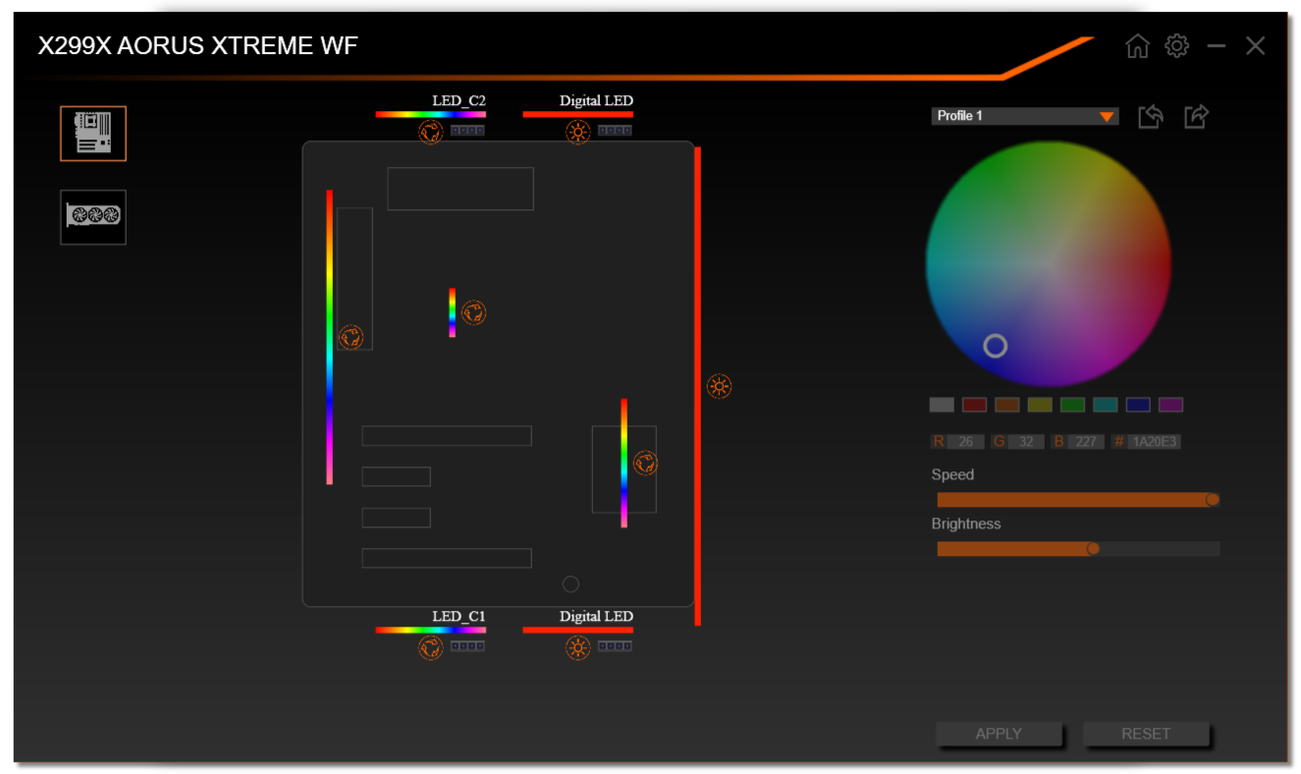Click the export profile icon

point(1196,117)
